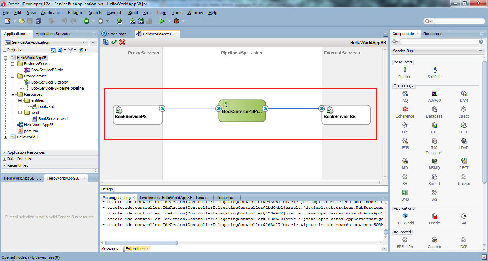488x261 pixels.
Task: Expand the Data Controls section
Action: (x=4, y=159)
